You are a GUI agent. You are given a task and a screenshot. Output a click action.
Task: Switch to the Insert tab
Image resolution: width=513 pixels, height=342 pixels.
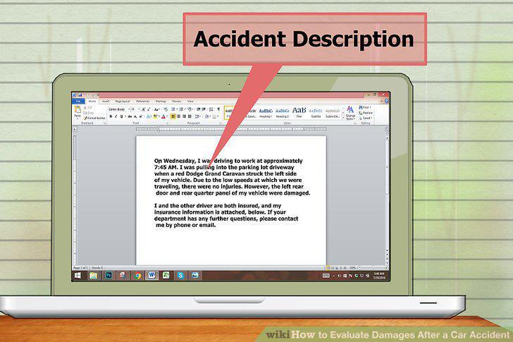click(106, 102)
